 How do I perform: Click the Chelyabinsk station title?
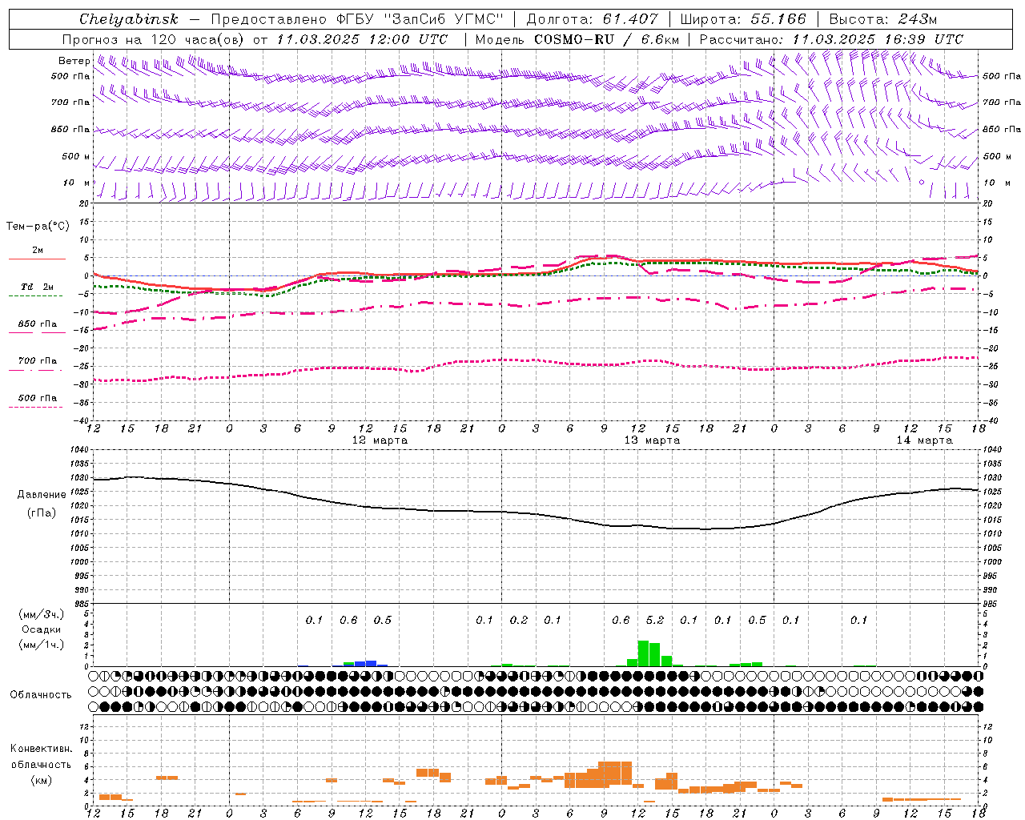coord(128,19)
